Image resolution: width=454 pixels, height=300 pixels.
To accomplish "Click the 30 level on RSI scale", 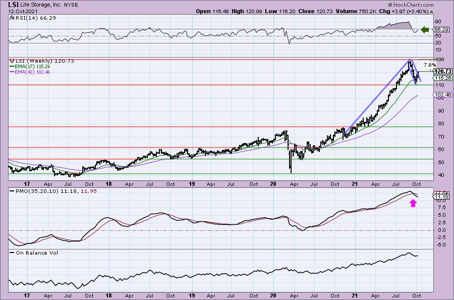I will [438, 42].
